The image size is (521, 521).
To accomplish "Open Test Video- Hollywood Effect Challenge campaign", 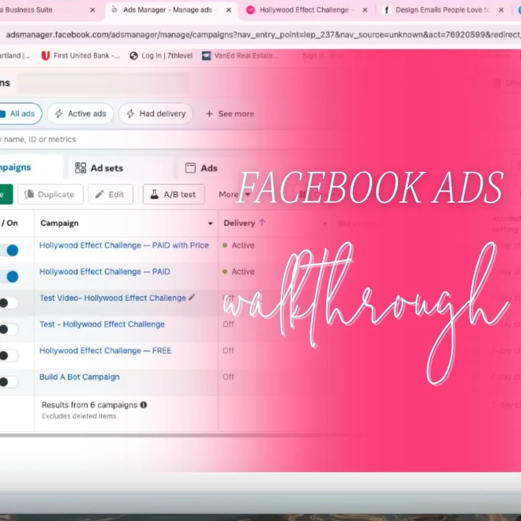I will coord(112,298).
